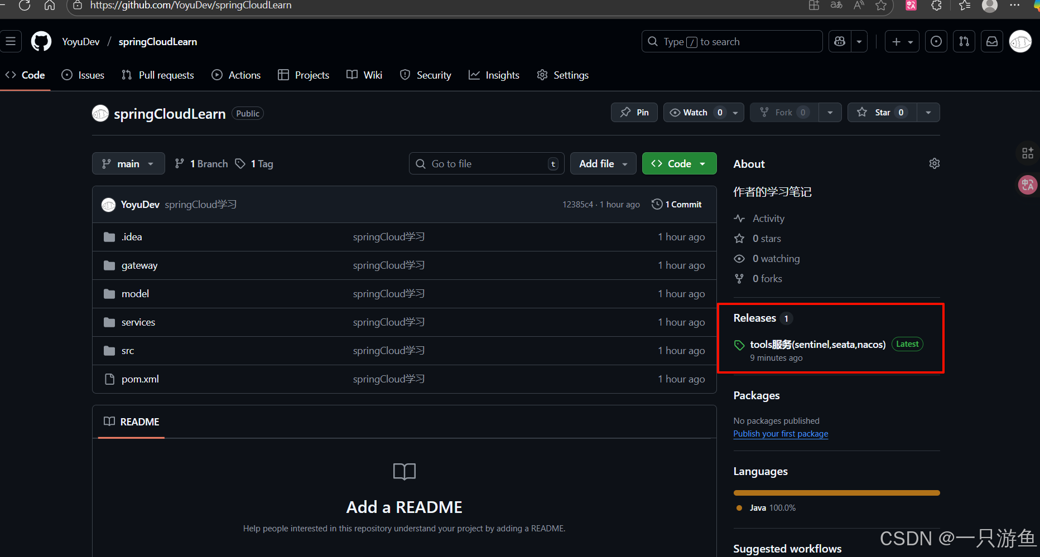Image resolution: width=1040 pixels, height=557 pixels.
Task: Toggle Watch on this repository
Action: [x=696, y=113]
